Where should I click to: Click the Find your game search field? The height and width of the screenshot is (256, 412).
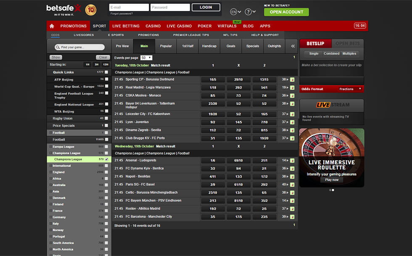pos(79,48)
